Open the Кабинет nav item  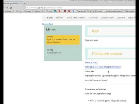tap(59, 18)
